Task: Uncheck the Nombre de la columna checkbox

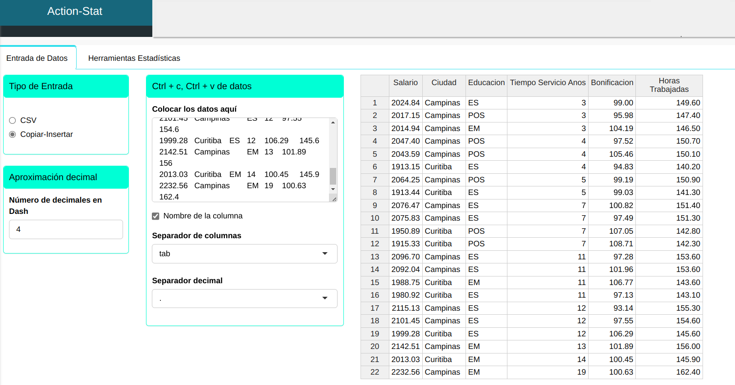Action: (x=156, y=216)
